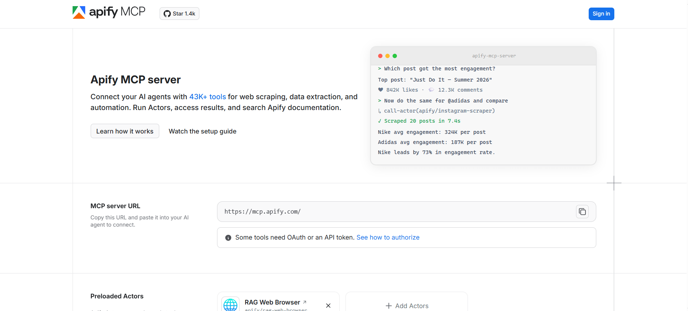
Task: Click the "apify-mcp-server" terminal title
Action: (x=494, y=56)
